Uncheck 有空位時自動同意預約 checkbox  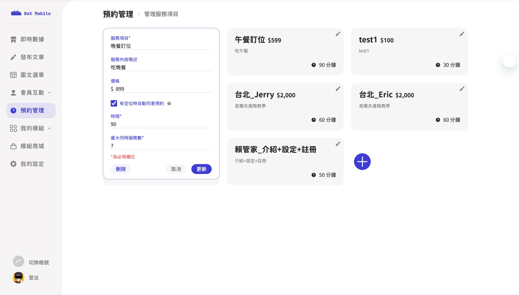click(114, 103)
